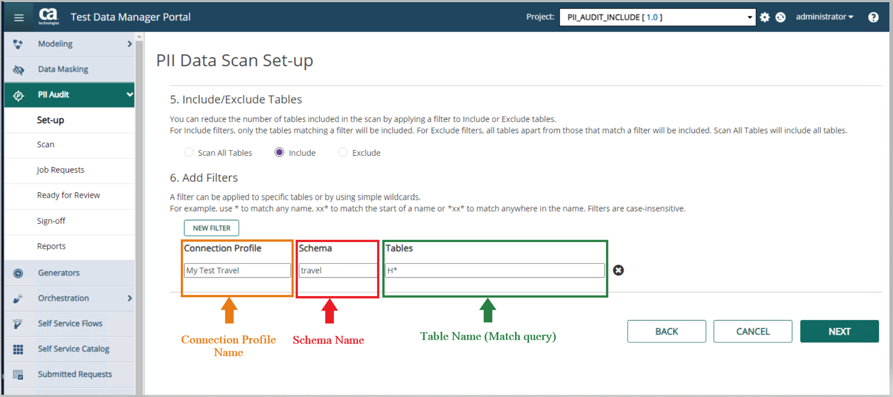The image size is (893, 397).
Task: Click the Generators sidebar icon
Action: pyautogui.click(x=18, y=273)
